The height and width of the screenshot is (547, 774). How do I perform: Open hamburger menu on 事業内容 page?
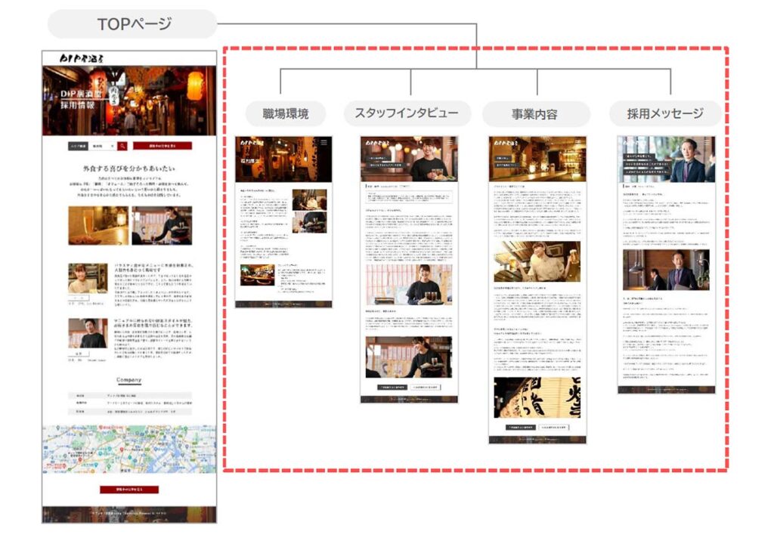[x=579, y=141]
